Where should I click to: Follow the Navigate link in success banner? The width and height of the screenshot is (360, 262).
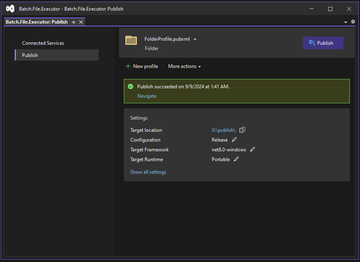point(147,96)
